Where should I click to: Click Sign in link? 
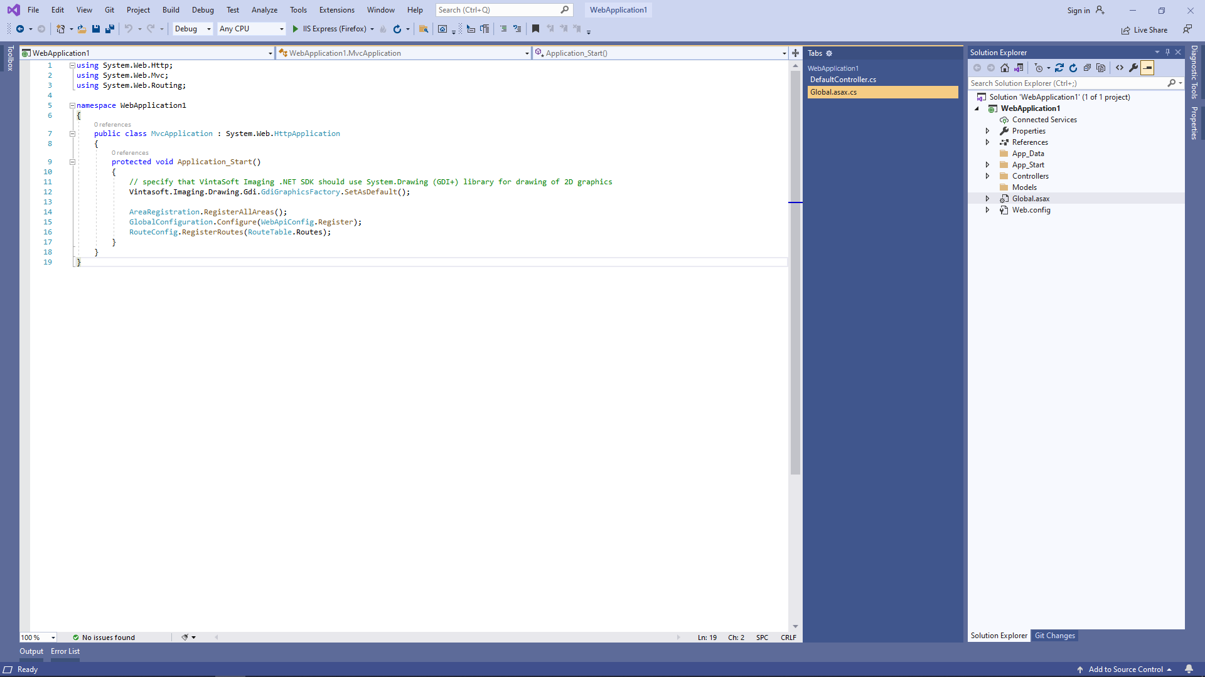(1078, 11)
